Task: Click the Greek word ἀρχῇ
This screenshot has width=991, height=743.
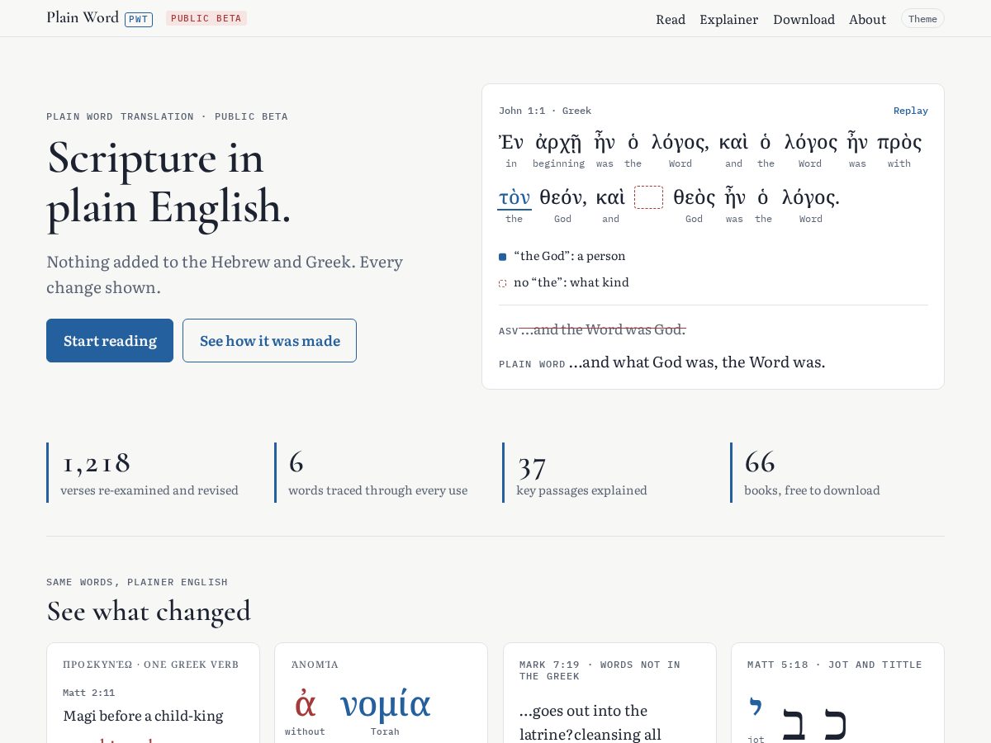Action: pyautogui.click(x=558, y=142)
